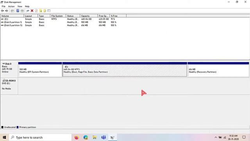Open the clock showing 11:32 AM
Image resolution: width=250 pixels, height=141 pixels.
pyautogui.click(x=234, y=137)
